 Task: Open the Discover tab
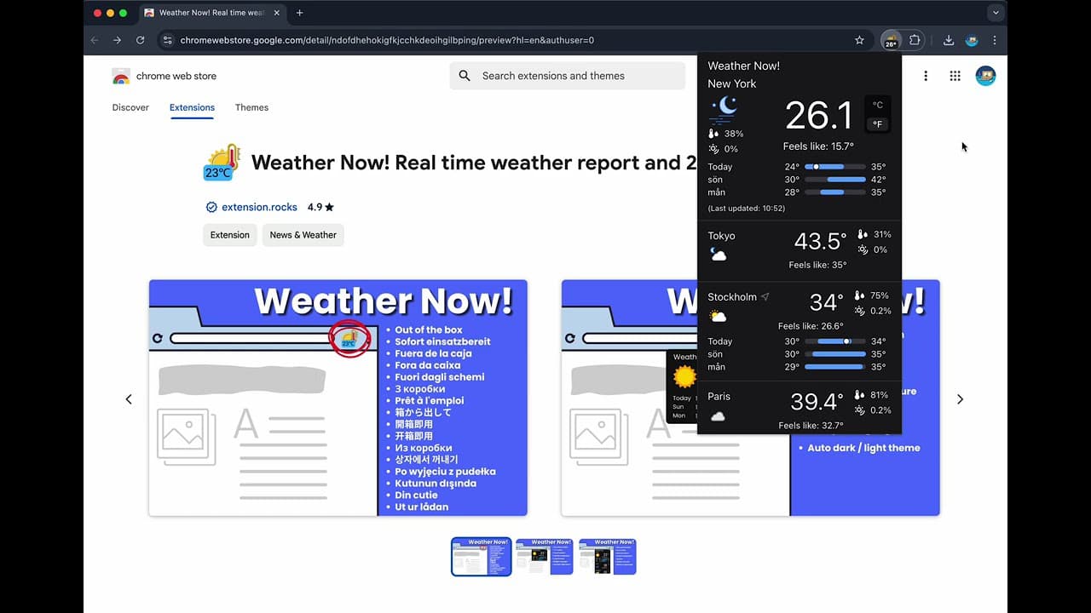(130, 107)
